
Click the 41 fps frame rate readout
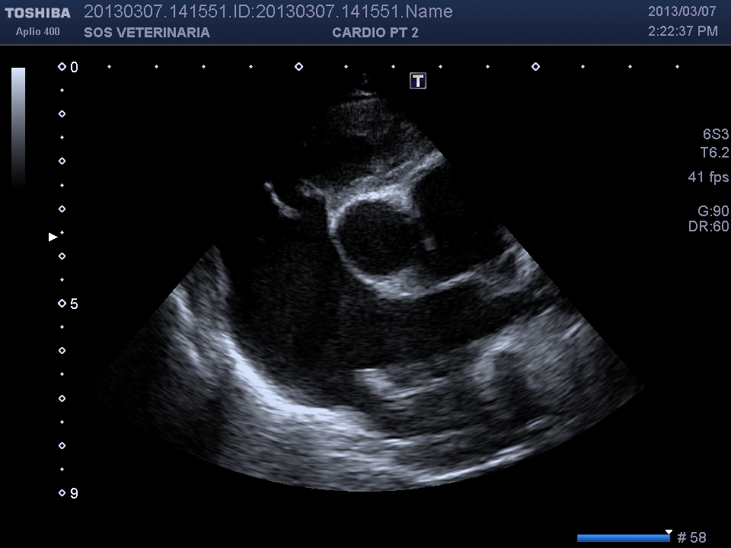coord(708,177)
